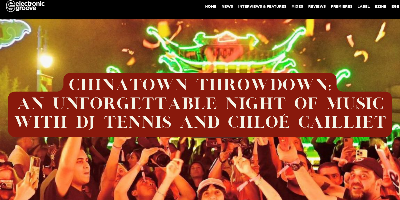Go to the NEWS section
The height and width of the screenshot is (200, 400).
[x=227, y=6]
